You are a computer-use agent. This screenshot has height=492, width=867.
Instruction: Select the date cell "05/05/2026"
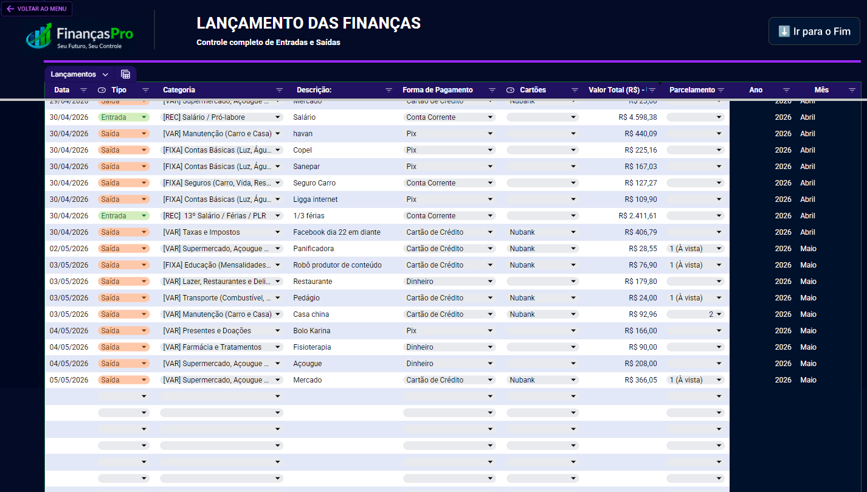69,380
